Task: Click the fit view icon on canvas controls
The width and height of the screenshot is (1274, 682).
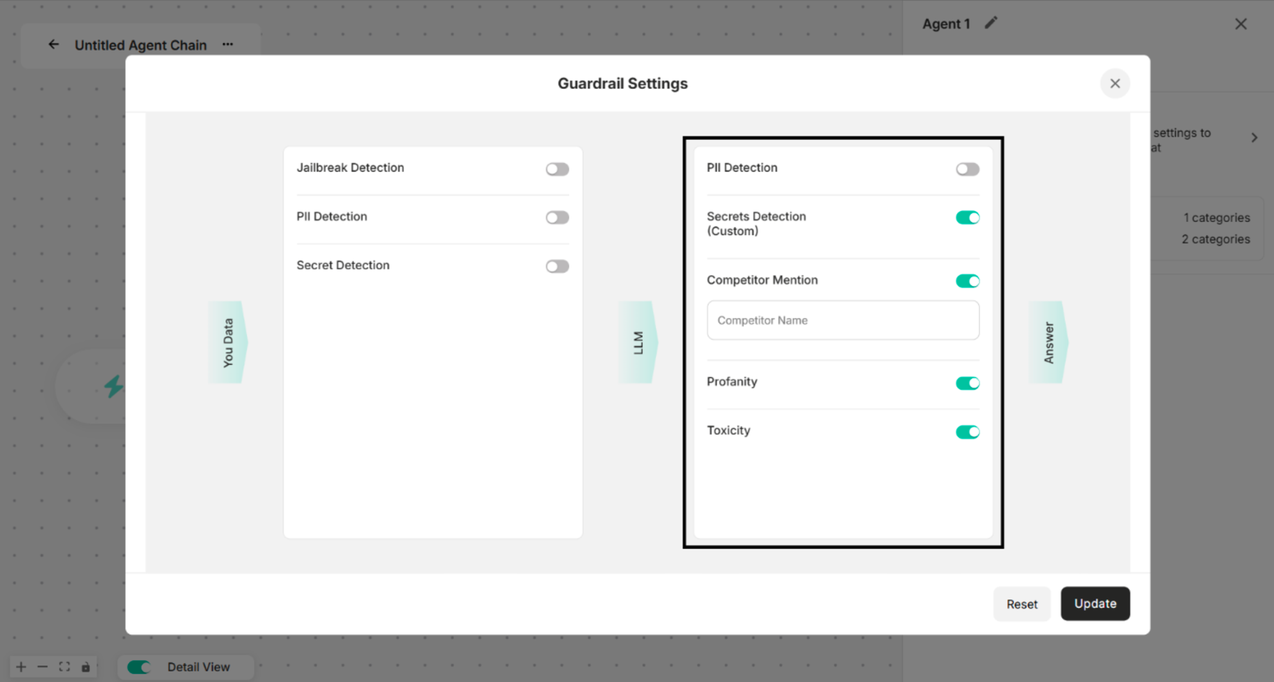Action: pos(64,667)
